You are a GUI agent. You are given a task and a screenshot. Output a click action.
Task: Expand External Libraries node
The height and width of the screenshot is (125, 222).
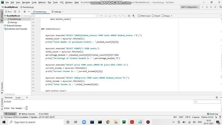click(x=14, y=25)
